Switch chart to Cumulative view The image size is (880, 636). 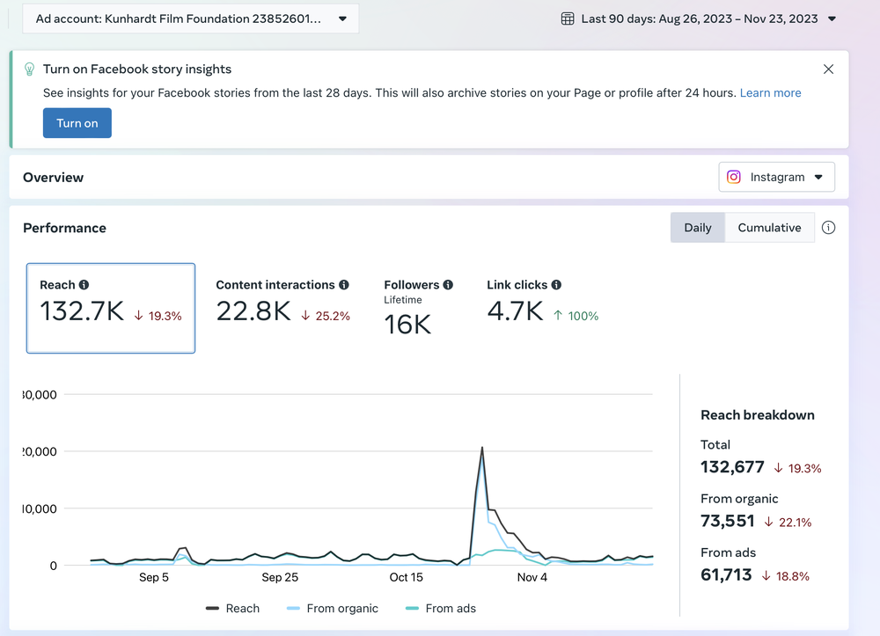[769, 228]
